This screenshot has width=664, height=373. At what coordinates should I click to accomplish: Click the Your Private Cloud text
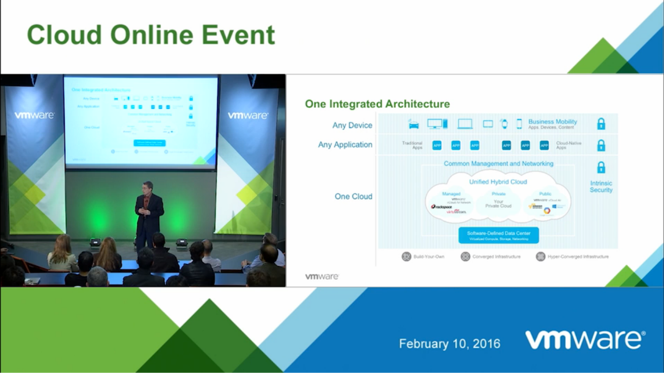(x=498, y=203)
